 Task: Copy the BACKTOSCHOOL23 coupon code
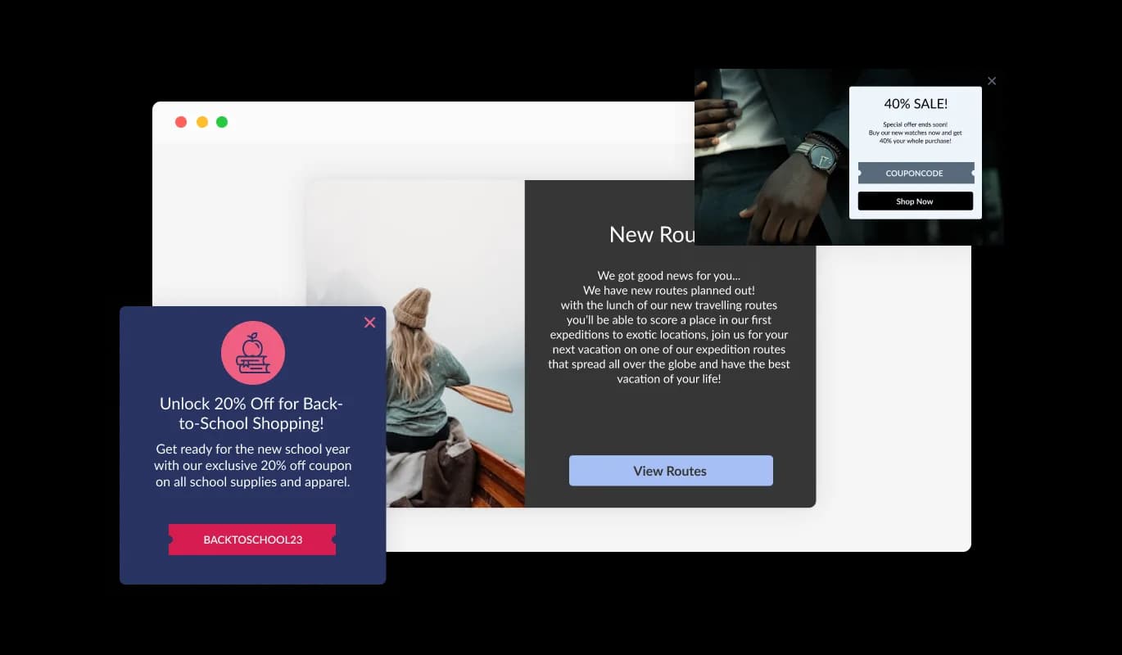252,540
